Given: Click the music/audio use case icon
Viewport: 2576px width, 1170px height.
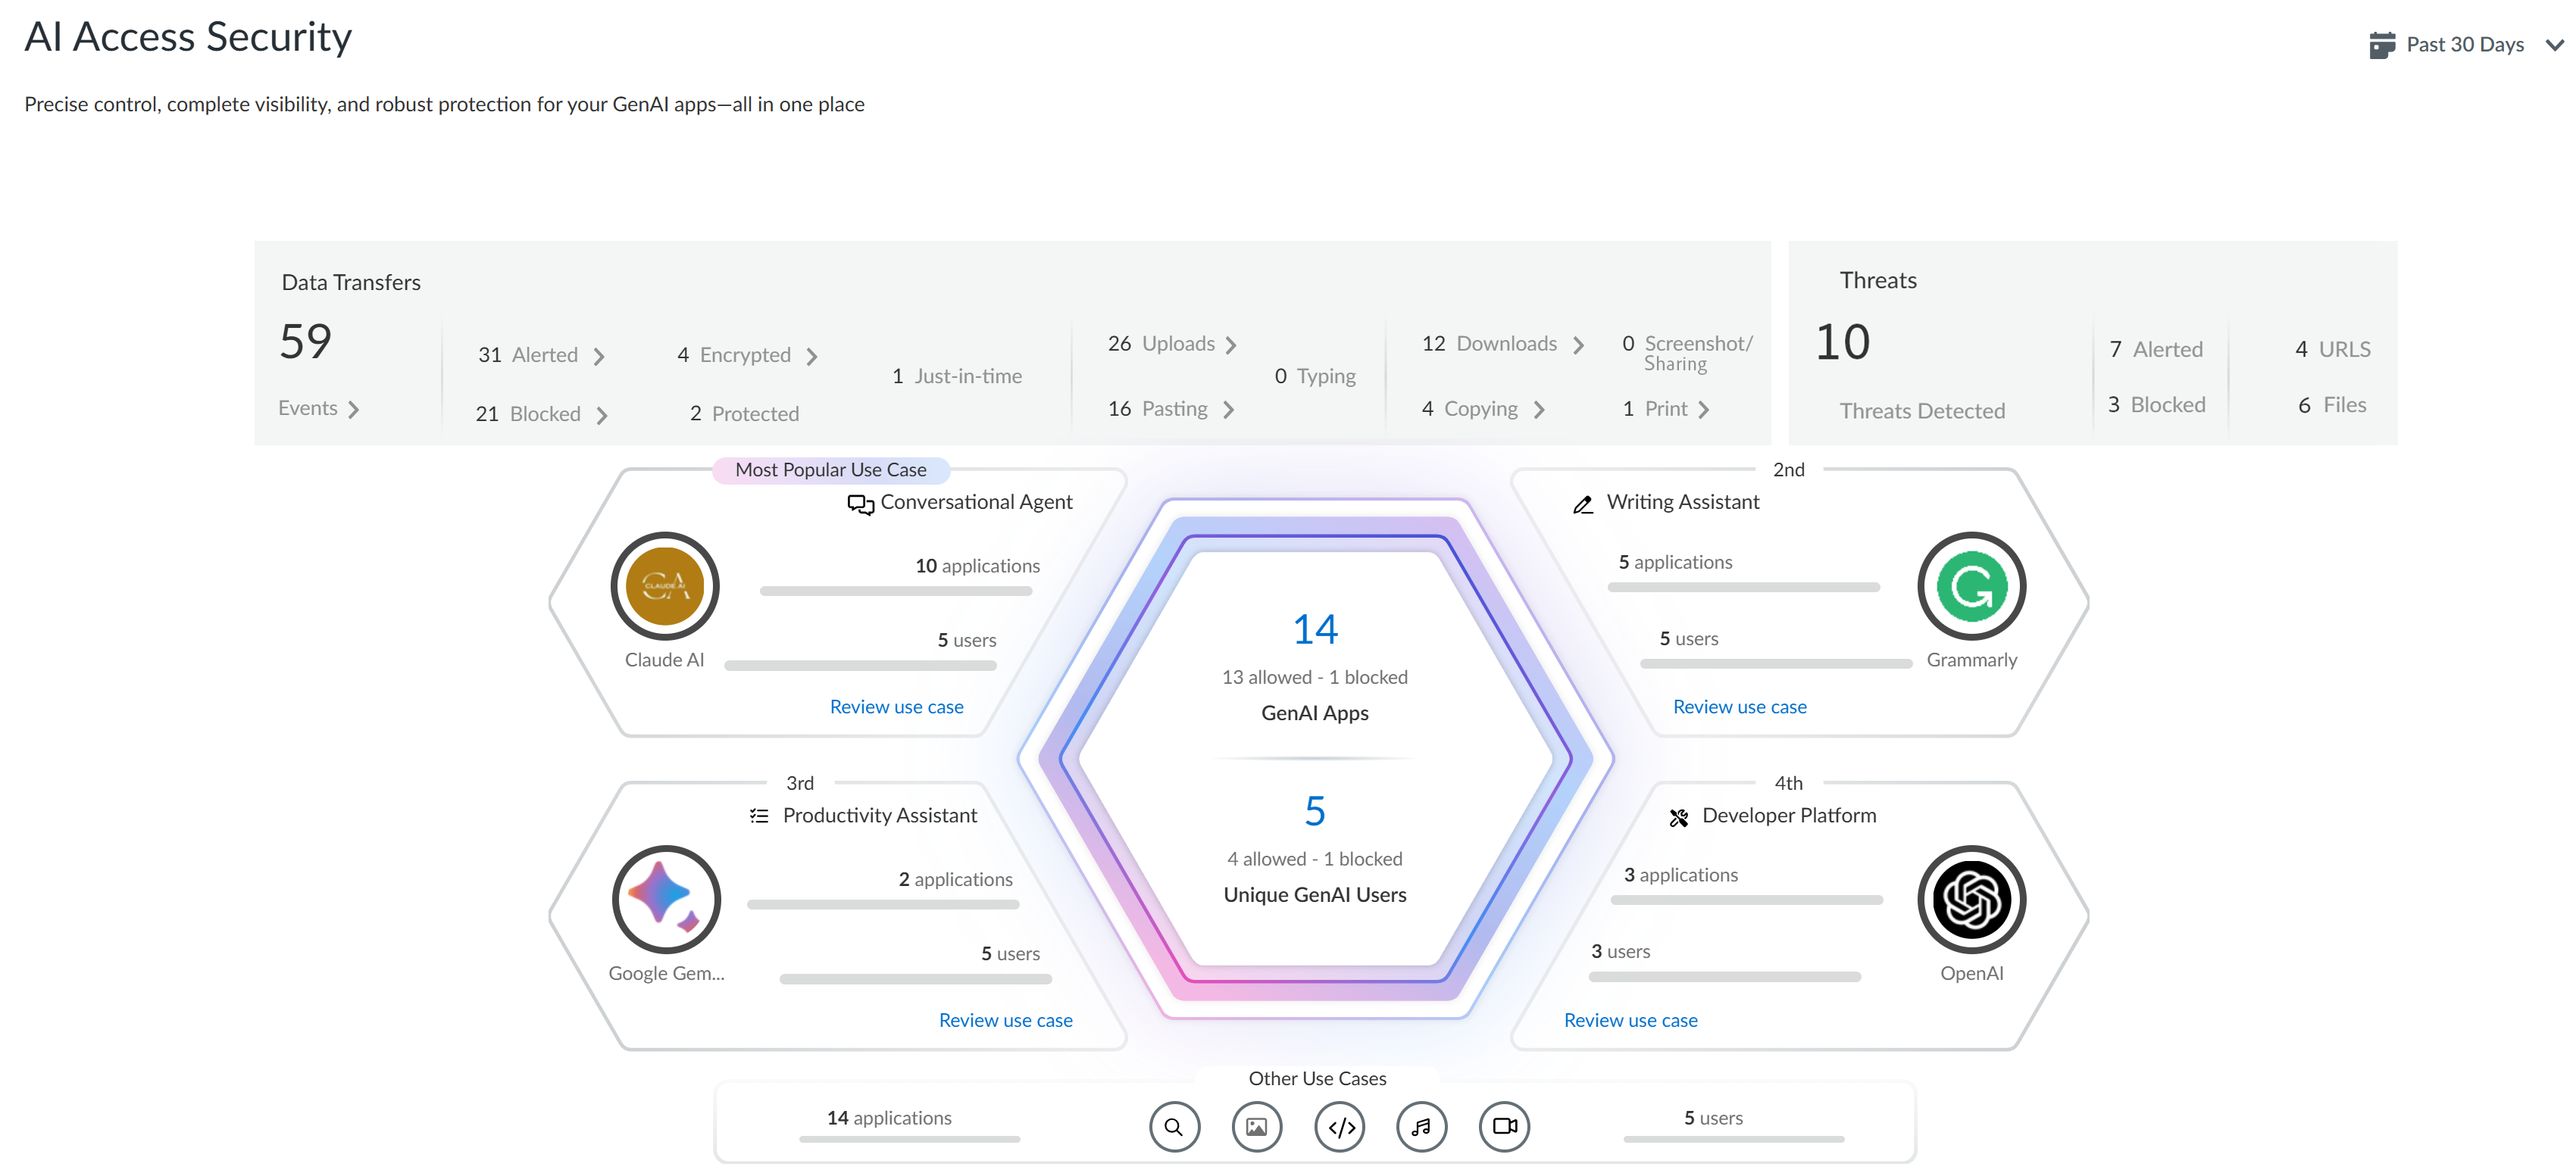Looking at the screenshot, I should [1421, 1127].
